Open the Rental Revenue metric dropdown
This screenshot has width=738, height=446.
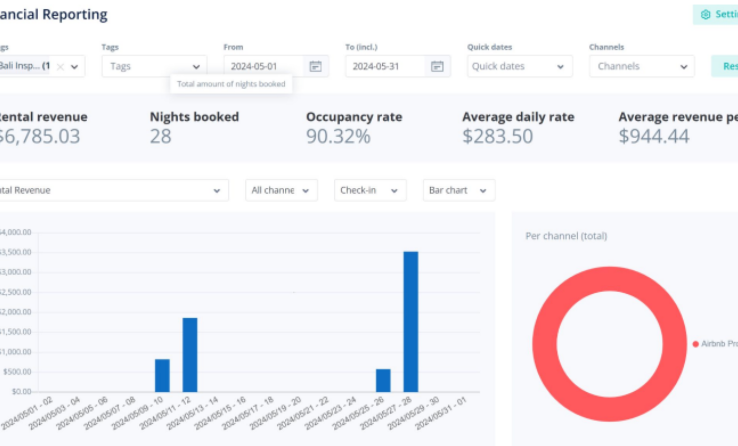[114, 190]
